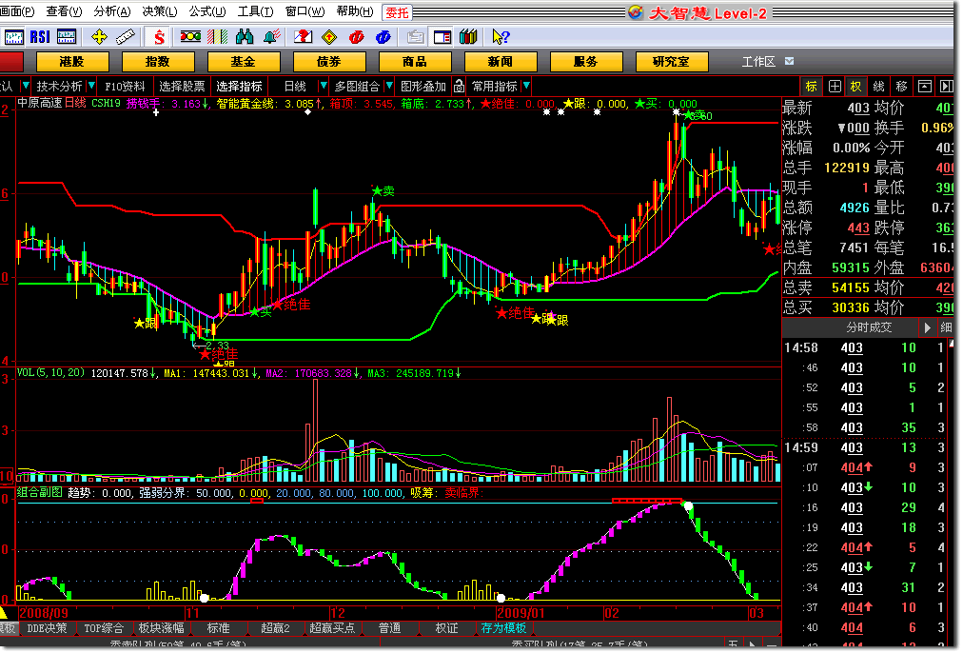Pick the ruler measurement tool

click(126, 37)
